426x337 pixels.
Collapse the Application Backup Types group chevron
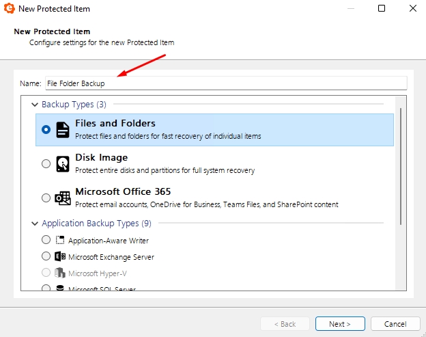tap(35, 224)
